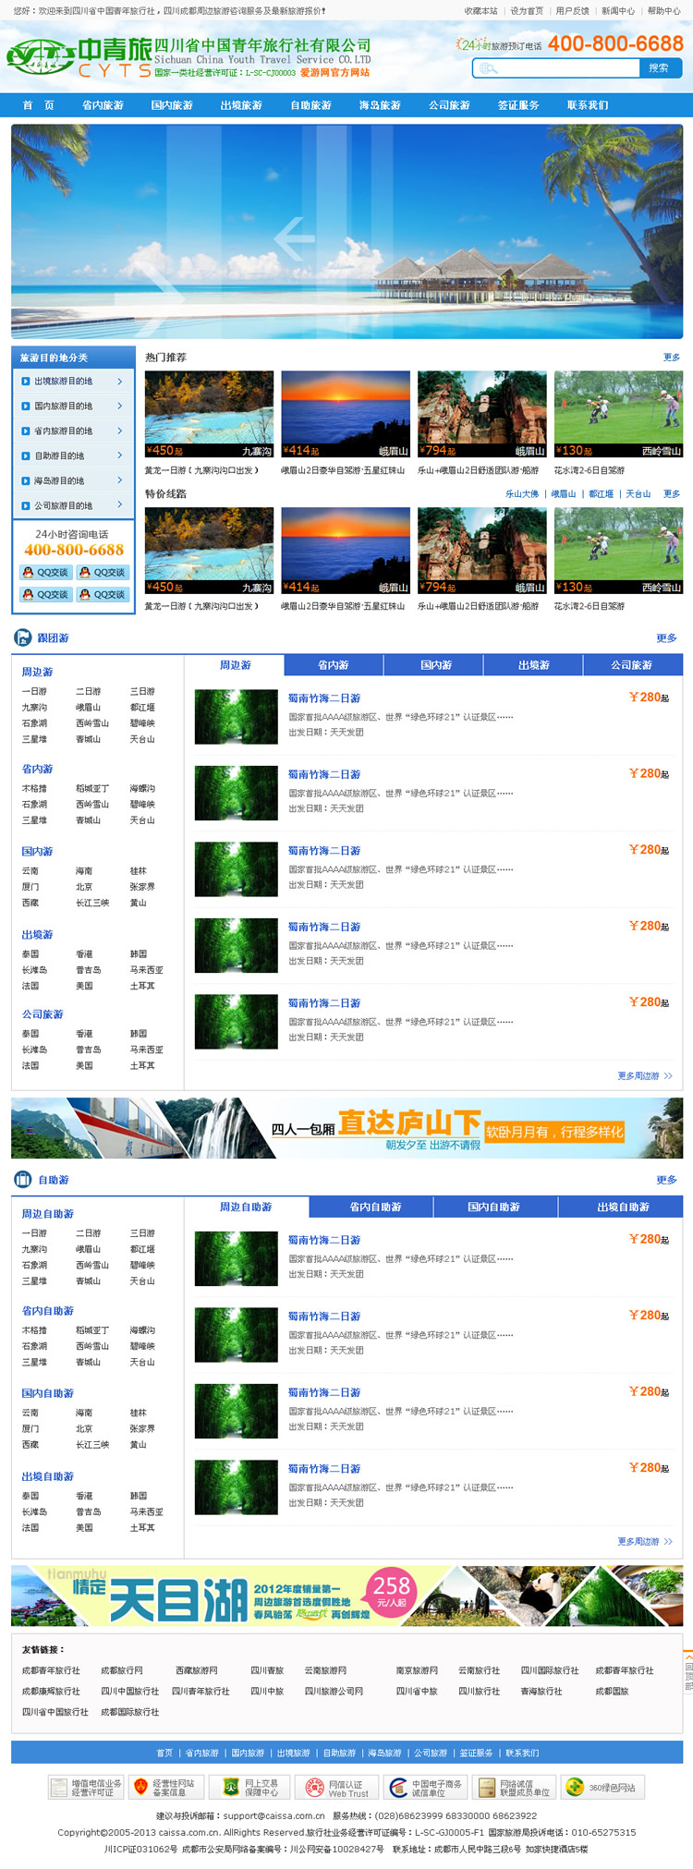
Task: Expand the 海岛游目的地 category arrow
Action: pos(120,480)
